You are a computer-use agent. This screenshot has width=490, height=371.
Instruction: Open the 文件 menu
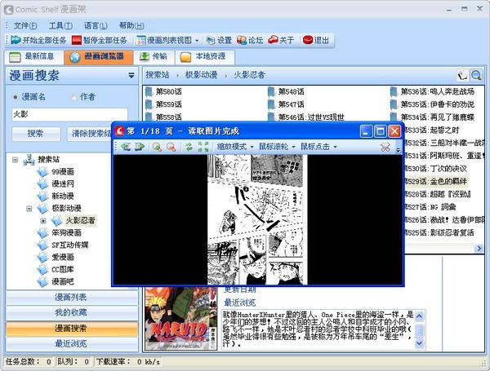[25, 25]
